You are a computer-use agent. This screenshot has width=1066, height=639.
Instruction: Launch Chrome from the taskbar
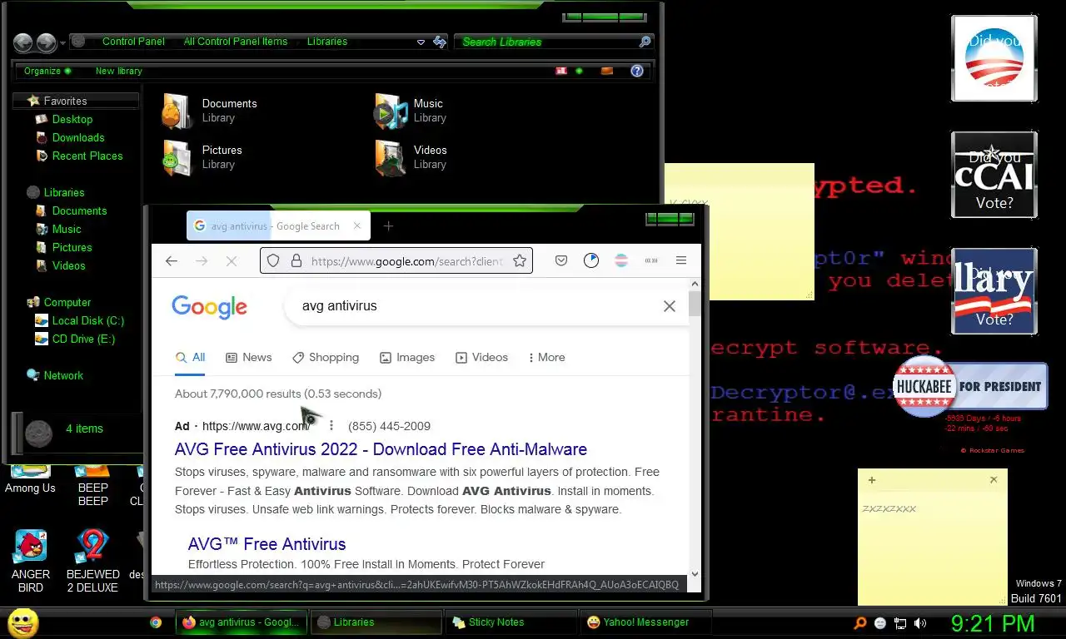pyautogui.click(x=156, y=622)
